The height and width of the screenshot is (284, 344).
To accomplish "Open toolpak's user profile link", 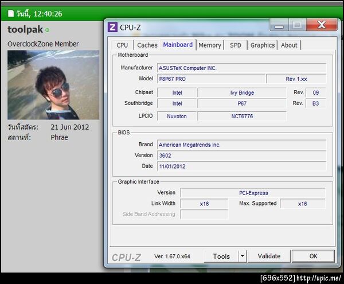I will [25, 29].
